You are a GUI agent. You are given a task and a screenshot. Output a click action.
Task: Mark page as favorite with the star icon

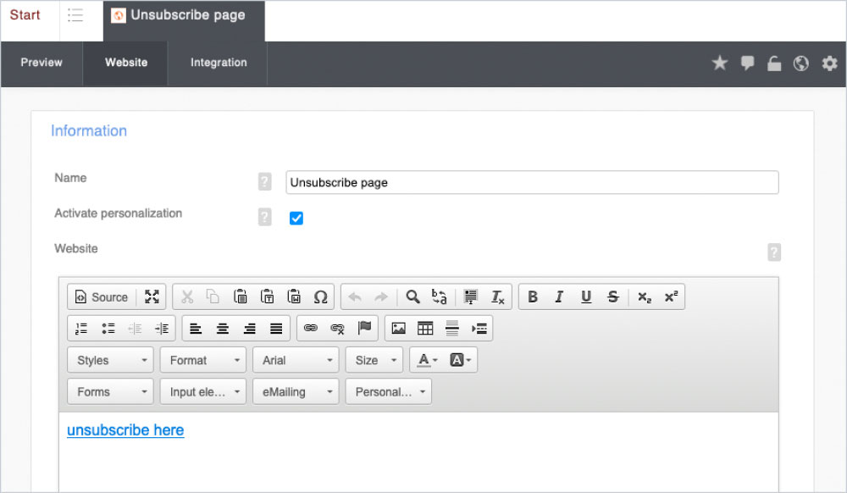coord(720,64)
